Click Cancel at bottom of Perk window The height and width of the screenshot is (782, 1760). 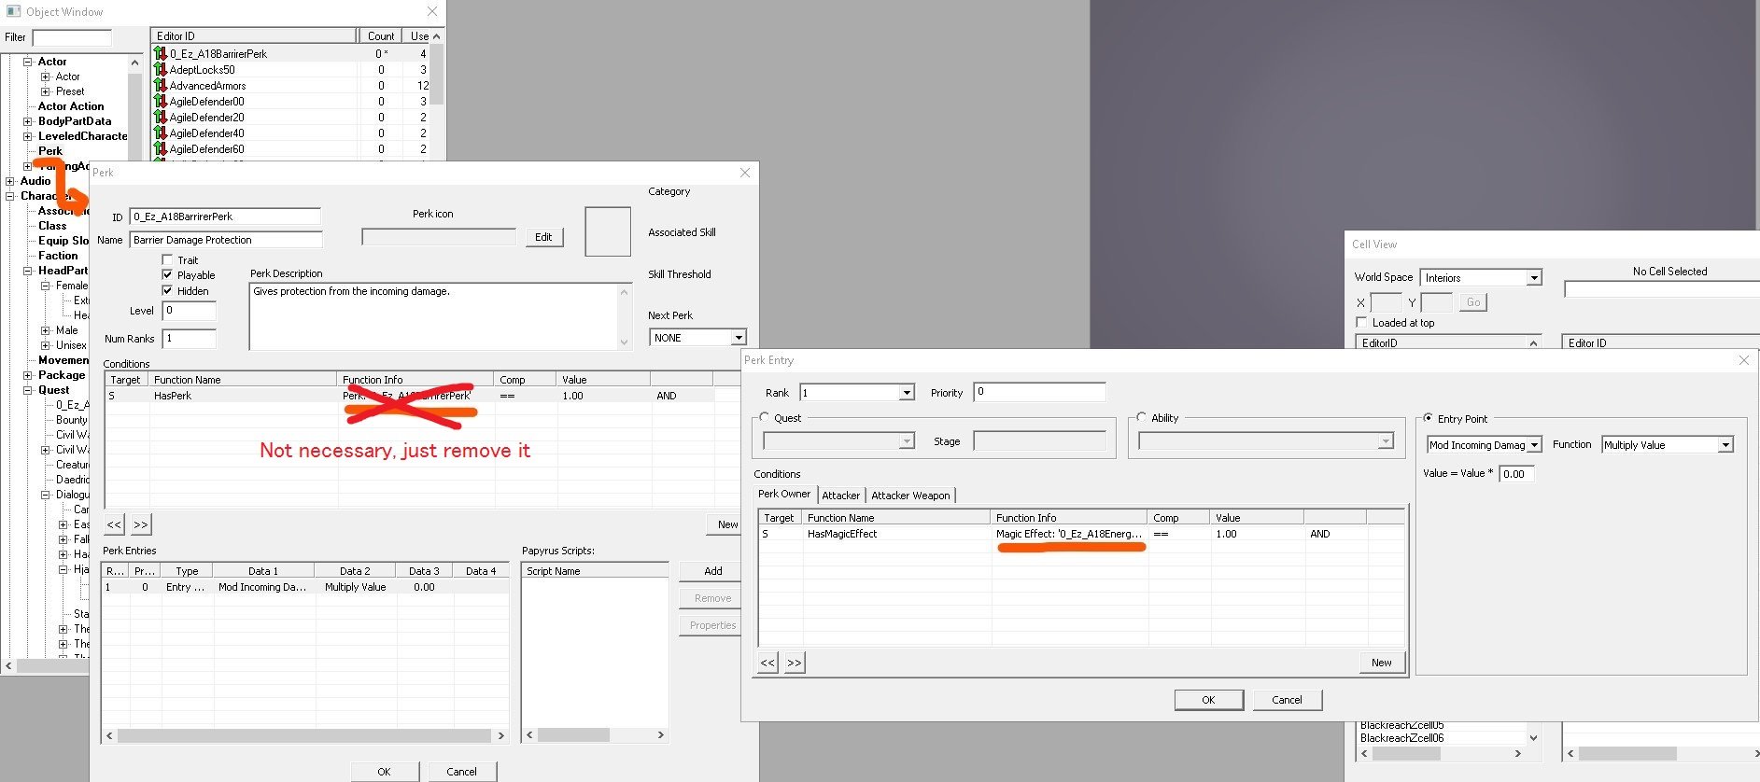[461, 772]
